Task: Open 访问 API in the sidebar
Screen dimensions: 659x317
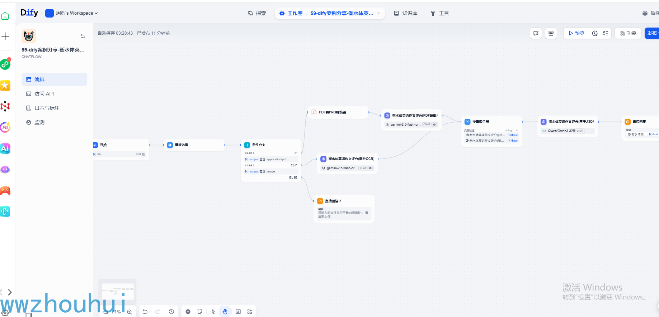Action: [54, 94]
